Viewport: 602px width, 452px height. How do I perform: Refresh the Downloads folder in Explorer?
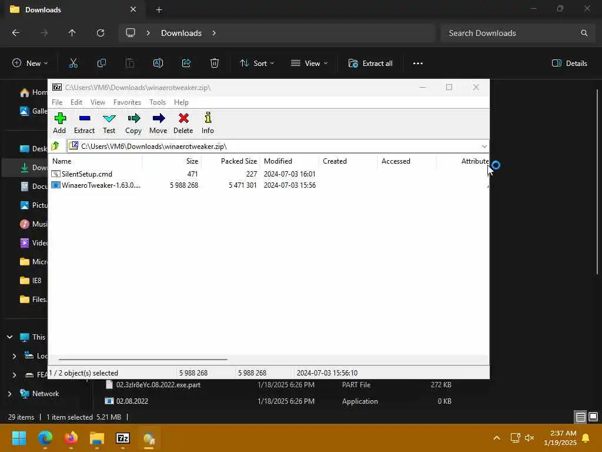pyautogui.click(x=101, y=33)
